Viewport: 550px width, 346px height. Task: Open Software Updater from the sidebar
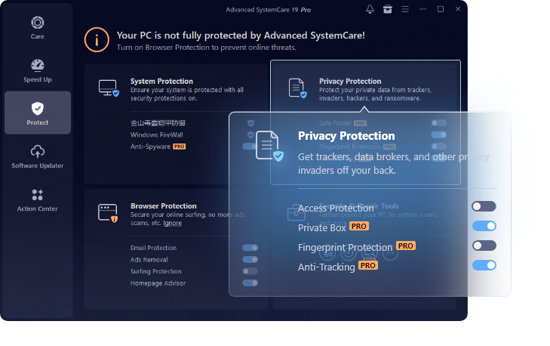[38, 156]
